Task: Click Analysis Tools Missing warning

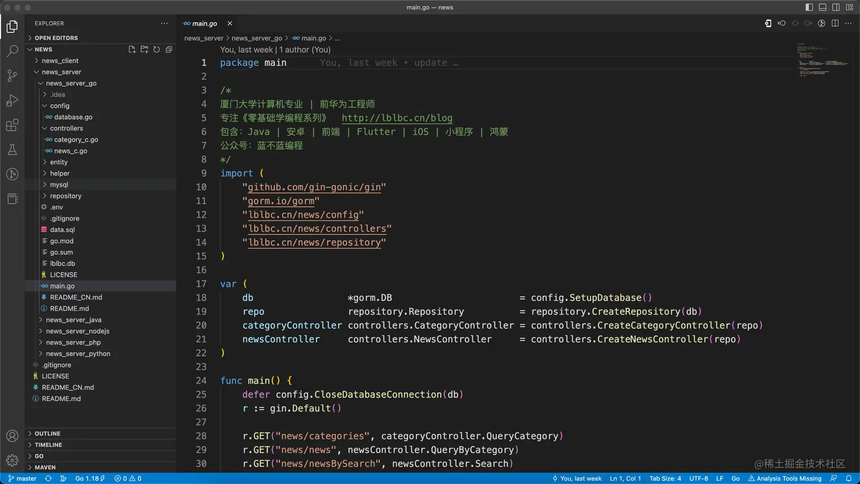Action: pyautogui.click(x=785, y=479)
